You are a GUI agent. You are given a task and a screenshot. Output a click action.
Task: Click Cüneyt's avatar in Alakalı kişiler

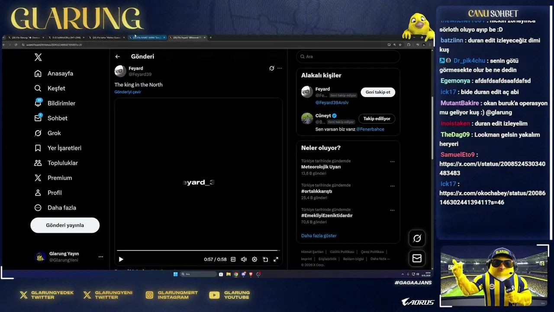point(307,118)
